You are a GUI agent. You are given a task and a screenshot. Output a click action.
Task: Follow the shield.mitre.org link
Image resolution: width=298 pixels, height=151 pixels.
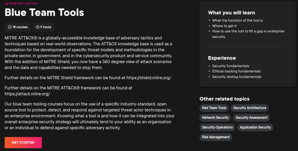[x=149, y=78]
